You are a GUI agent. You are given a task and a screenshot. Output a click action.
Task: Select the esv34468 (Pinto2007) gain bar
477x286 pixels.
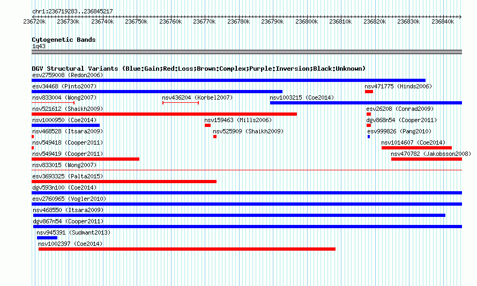pos(157,92)
